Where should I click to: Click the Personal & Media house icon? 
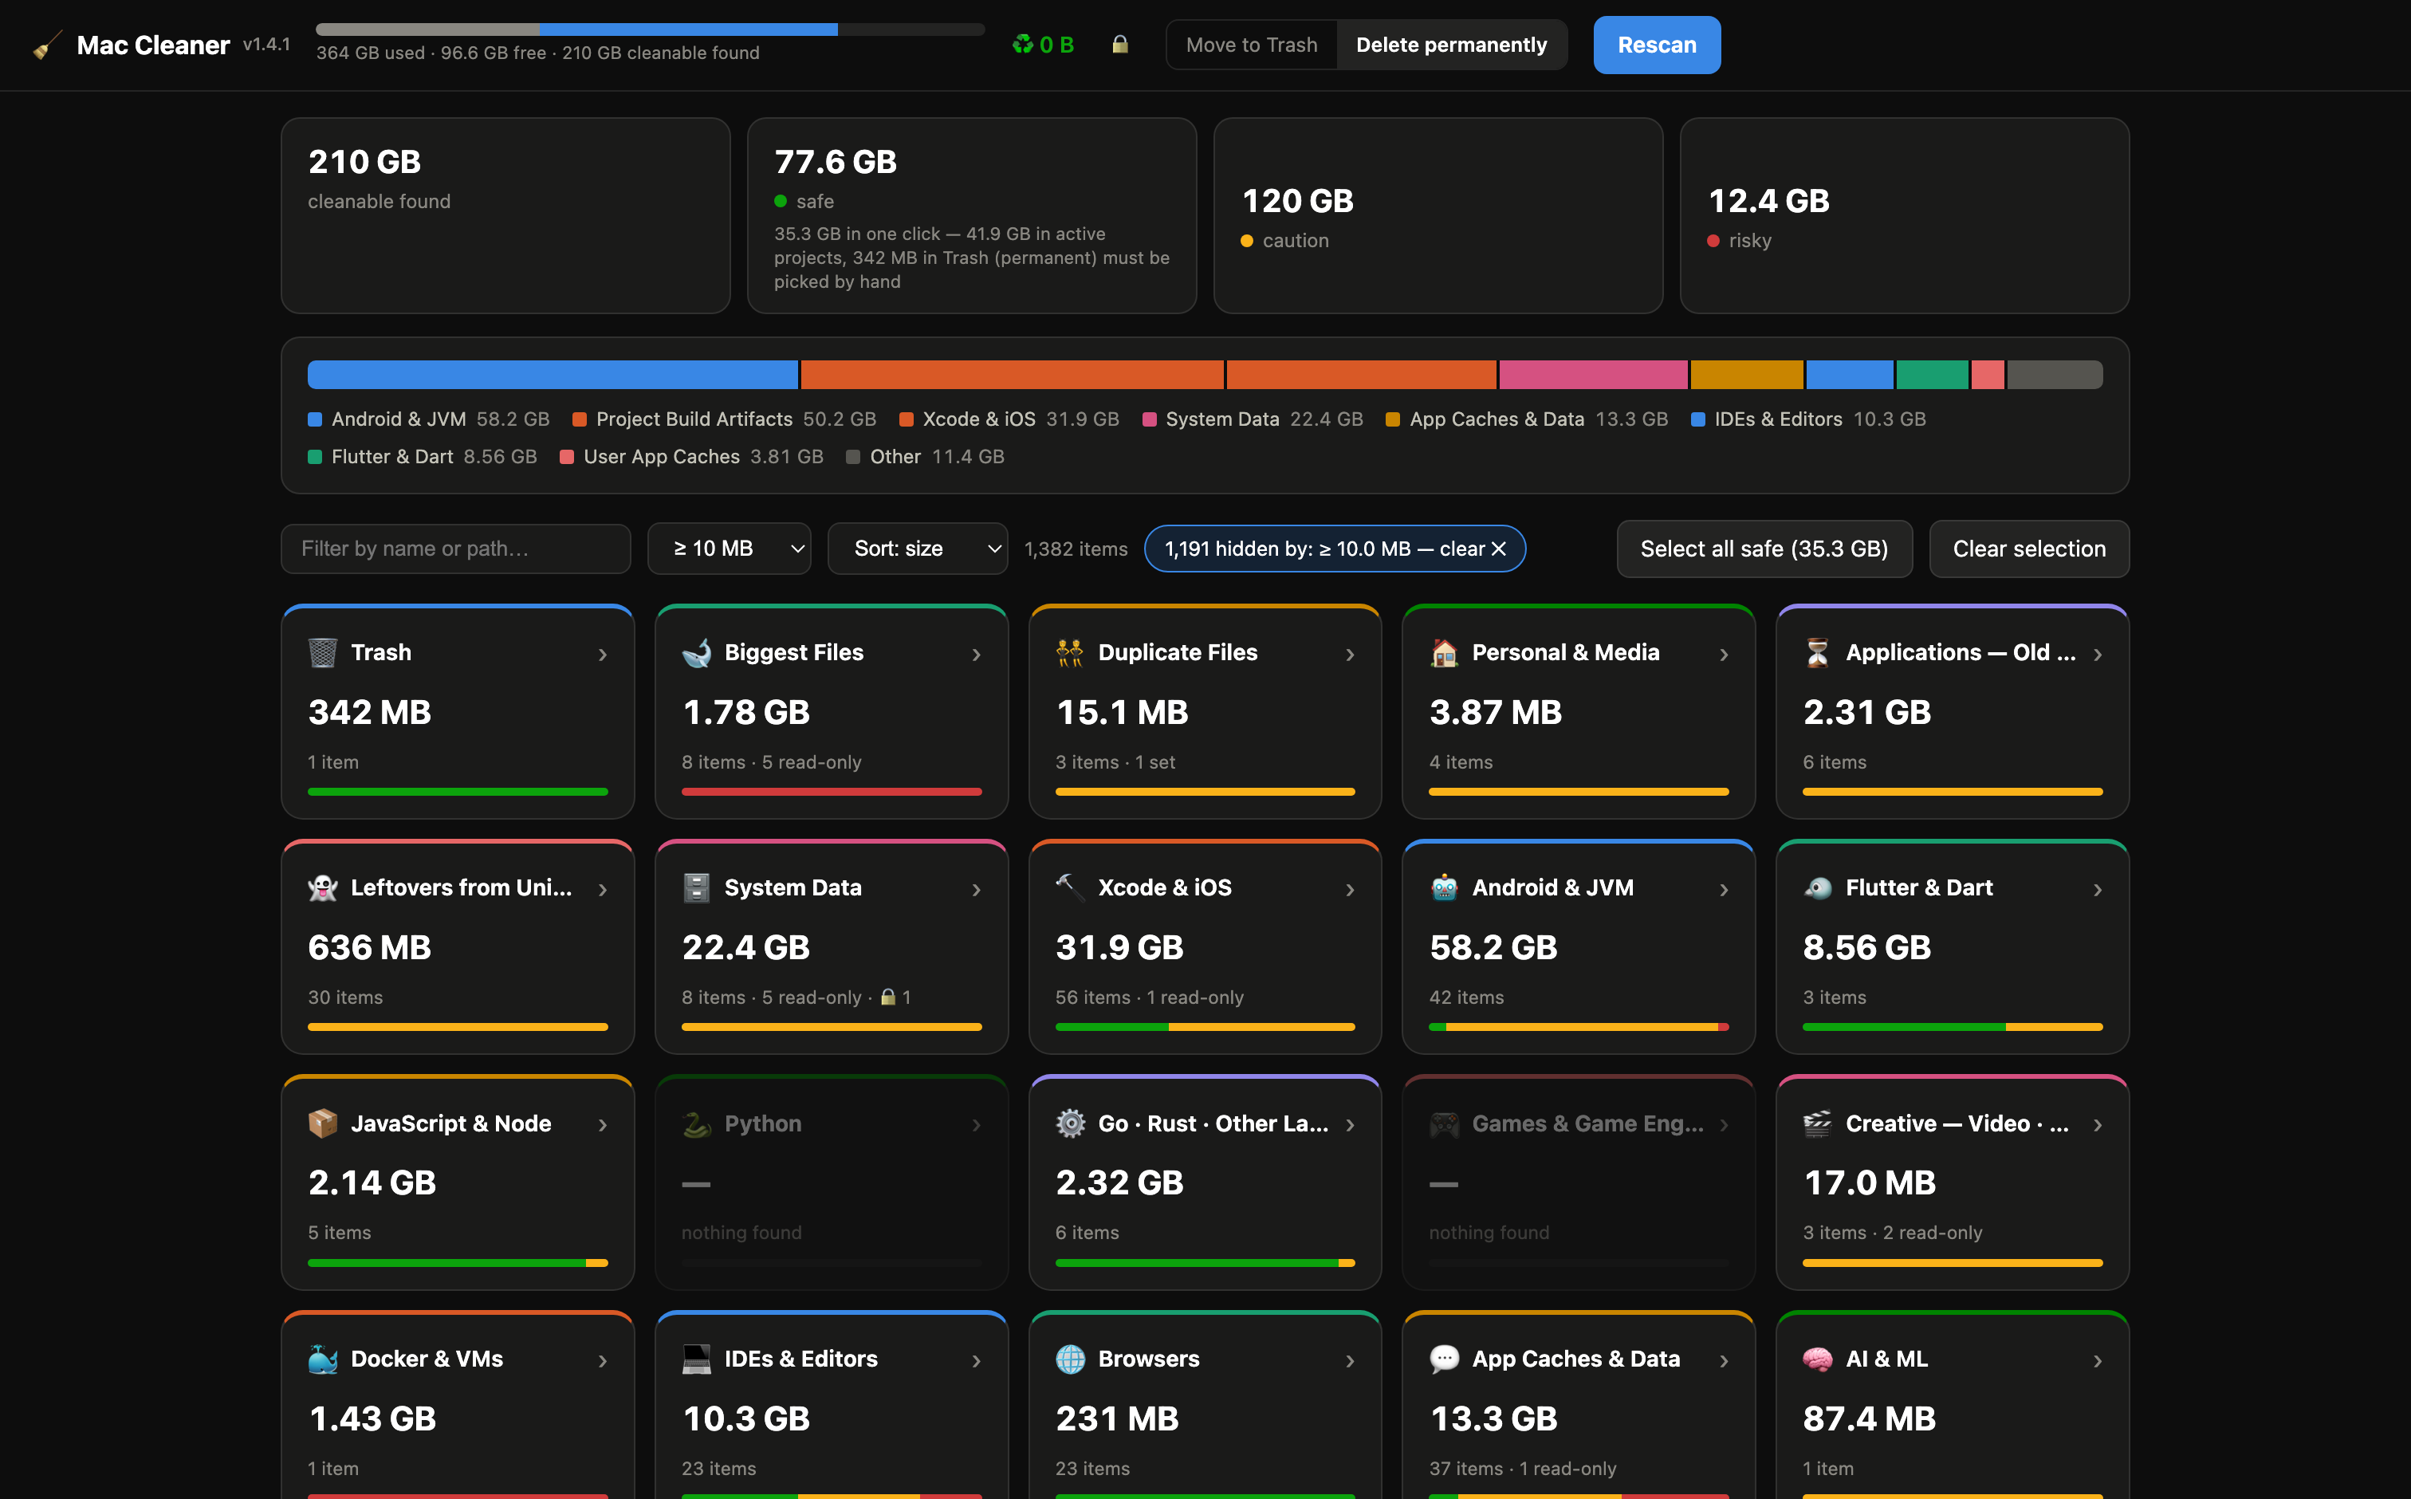click(1443, 652)
